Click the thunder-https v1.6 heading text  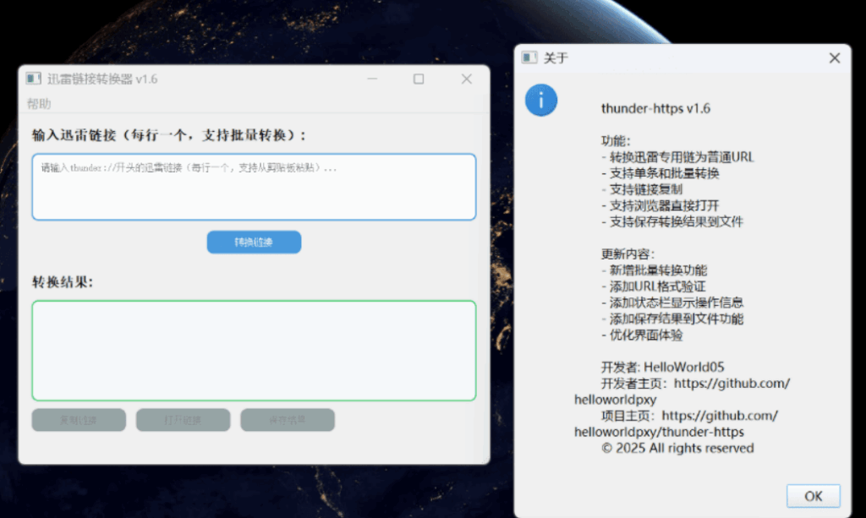pos(655,109)
